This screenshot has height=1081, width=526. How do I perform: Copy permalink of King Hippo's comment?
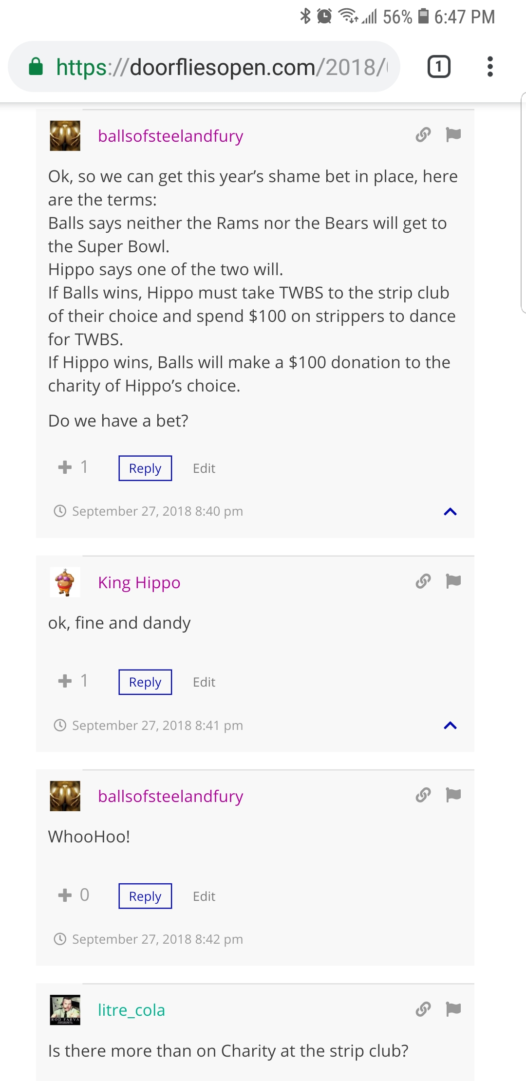coord(423,581)
